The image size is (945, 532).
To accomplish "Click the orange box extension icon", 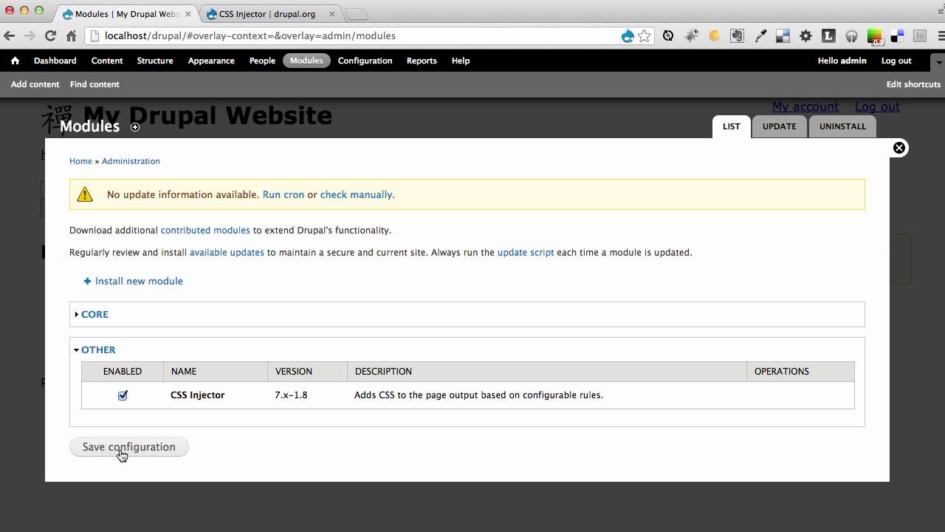I will click(714, 35).
